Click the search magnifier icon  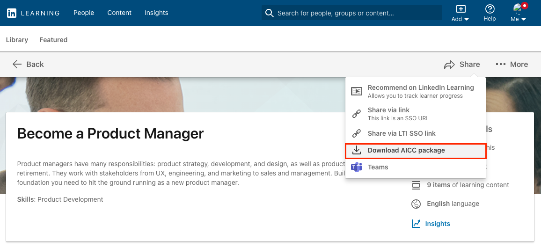(x=269, y=13)
